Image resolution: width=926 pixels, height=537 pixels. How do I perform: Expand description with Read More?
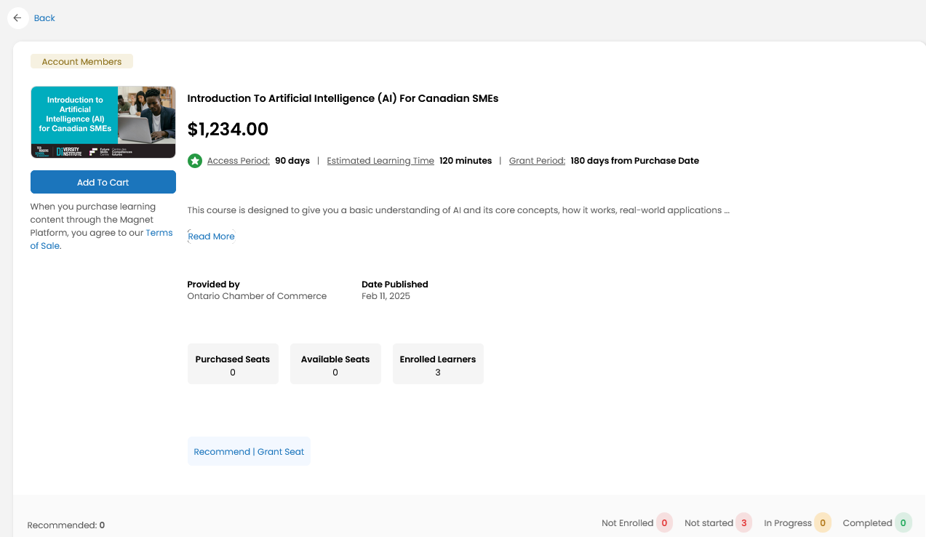(212, 236)
